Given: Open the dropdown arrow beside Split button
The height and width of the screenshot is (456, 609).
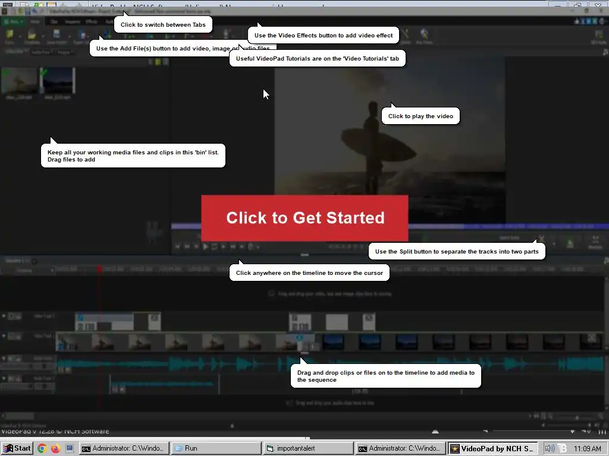Looking at the screenshot, I should [x=554, y=244].
